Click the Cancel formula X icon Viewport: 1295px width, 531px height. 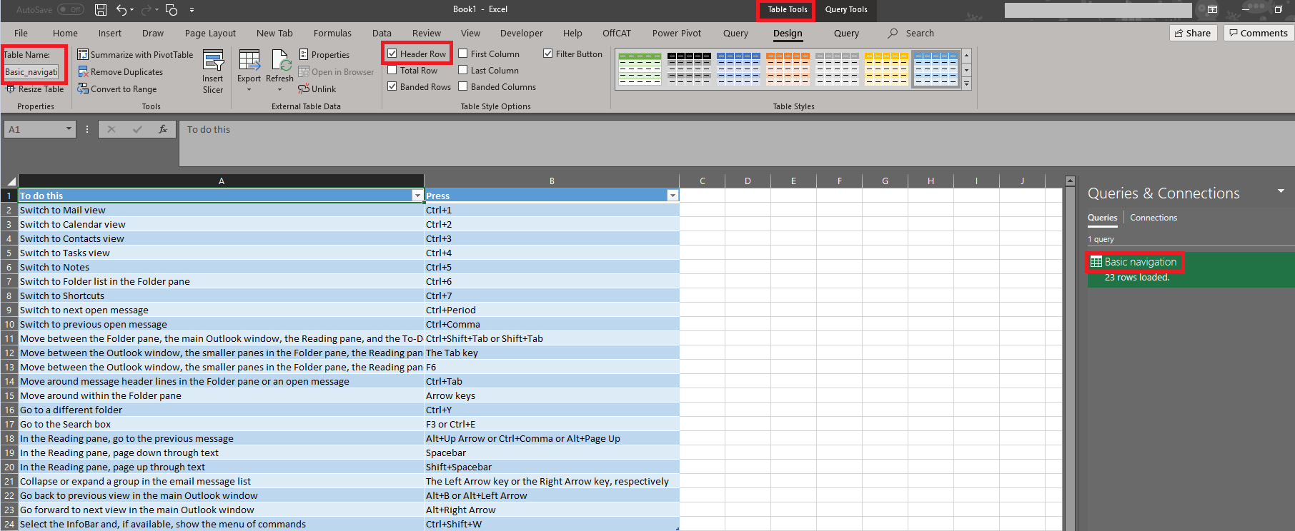(111, 129)
